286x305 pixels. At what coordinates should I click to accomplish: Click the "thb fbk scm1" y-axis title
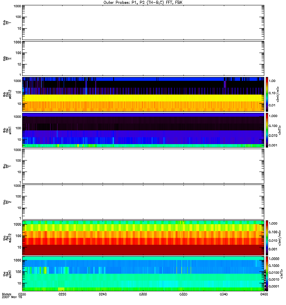tap(7, 130)
